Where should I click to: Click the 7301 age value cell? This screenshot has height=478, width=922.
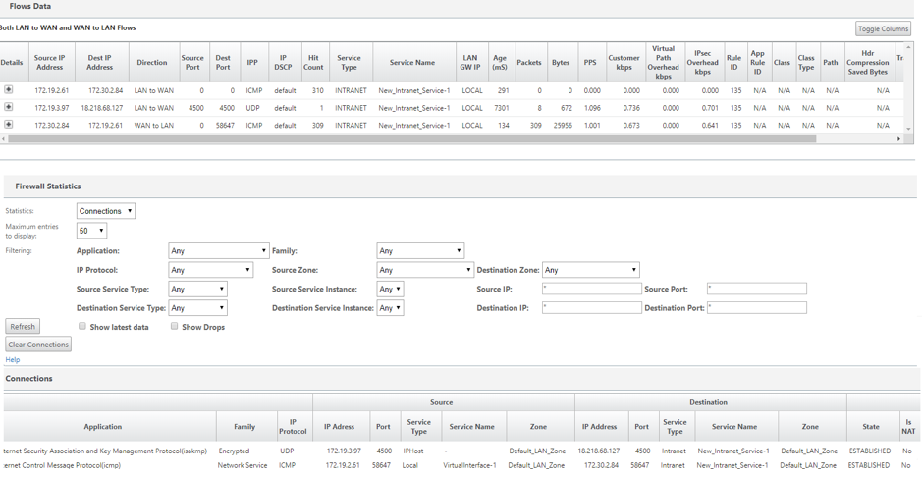pyautogui.click(x=502, y=108)
